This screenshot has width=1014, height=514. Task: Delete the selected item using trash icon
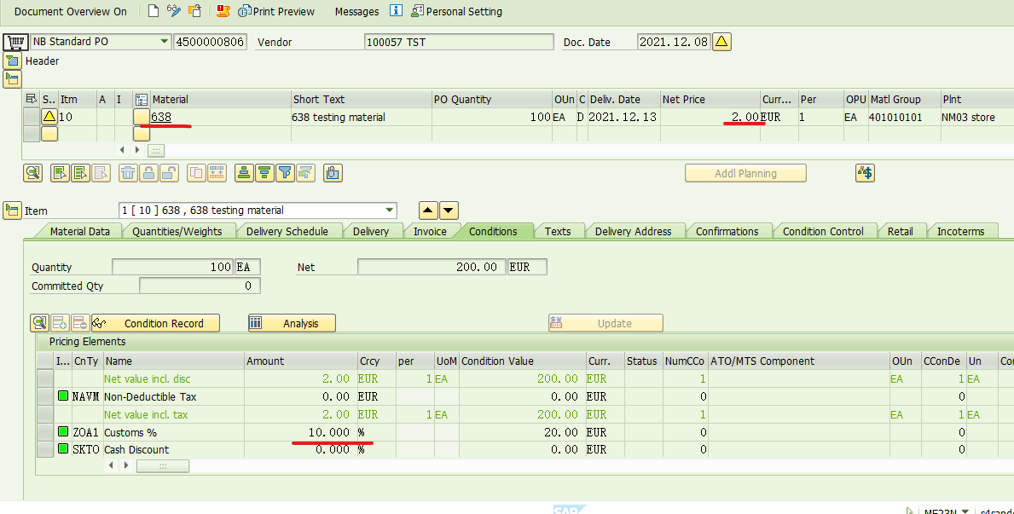[x=128, y=172]
